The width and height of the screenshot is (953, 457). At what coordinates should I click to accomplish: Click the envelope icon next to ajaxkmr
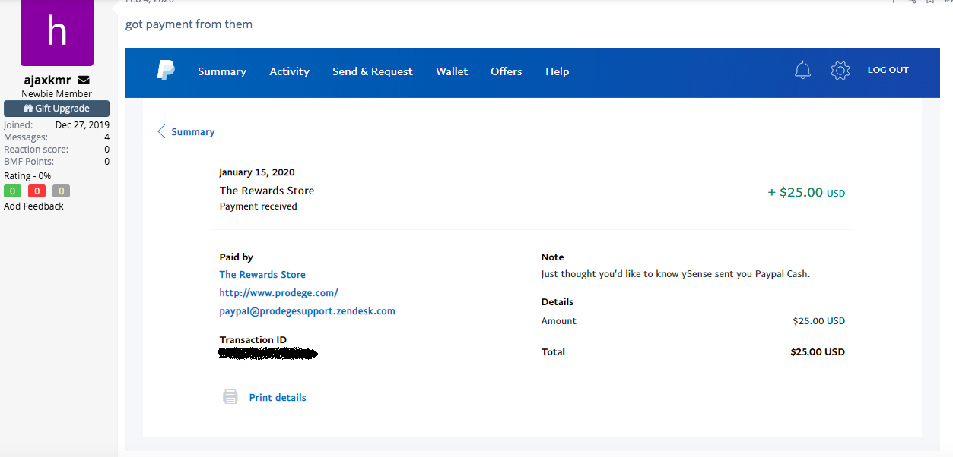[x=84, y=80]
